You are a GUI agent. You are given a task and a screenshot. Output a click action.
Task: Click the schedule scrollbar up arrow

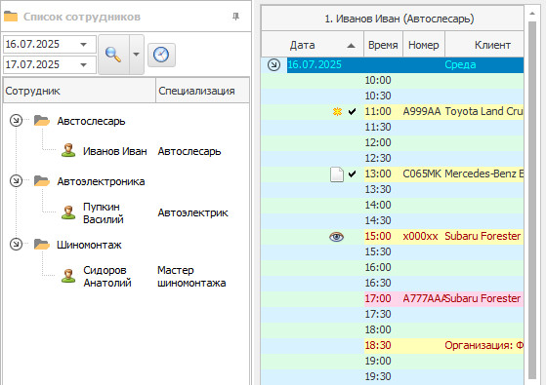[532, 14]
